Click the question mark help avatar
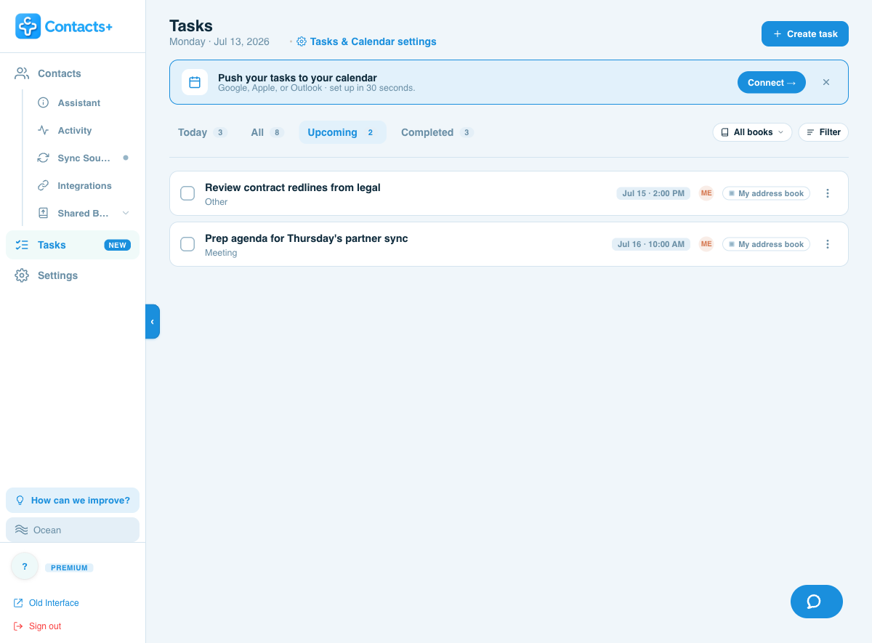The width and height of the screenshot is (872, 643). pos(25,566)
